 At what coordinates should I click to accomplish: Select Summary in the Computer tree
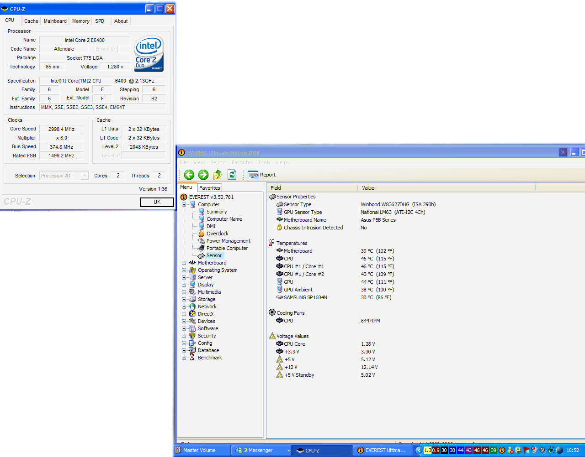pos(217,212)
